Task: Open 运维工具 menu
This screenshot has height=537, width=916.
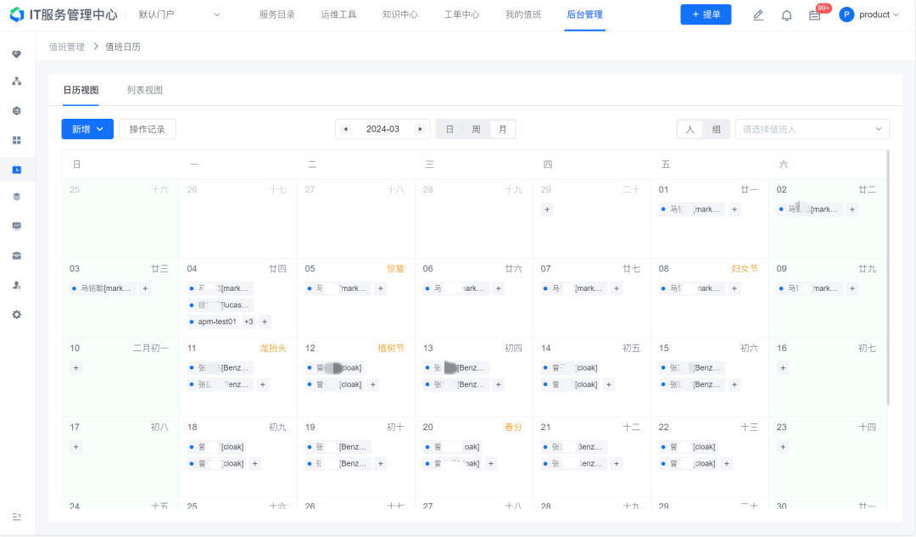Action: (x=338, y=14)
